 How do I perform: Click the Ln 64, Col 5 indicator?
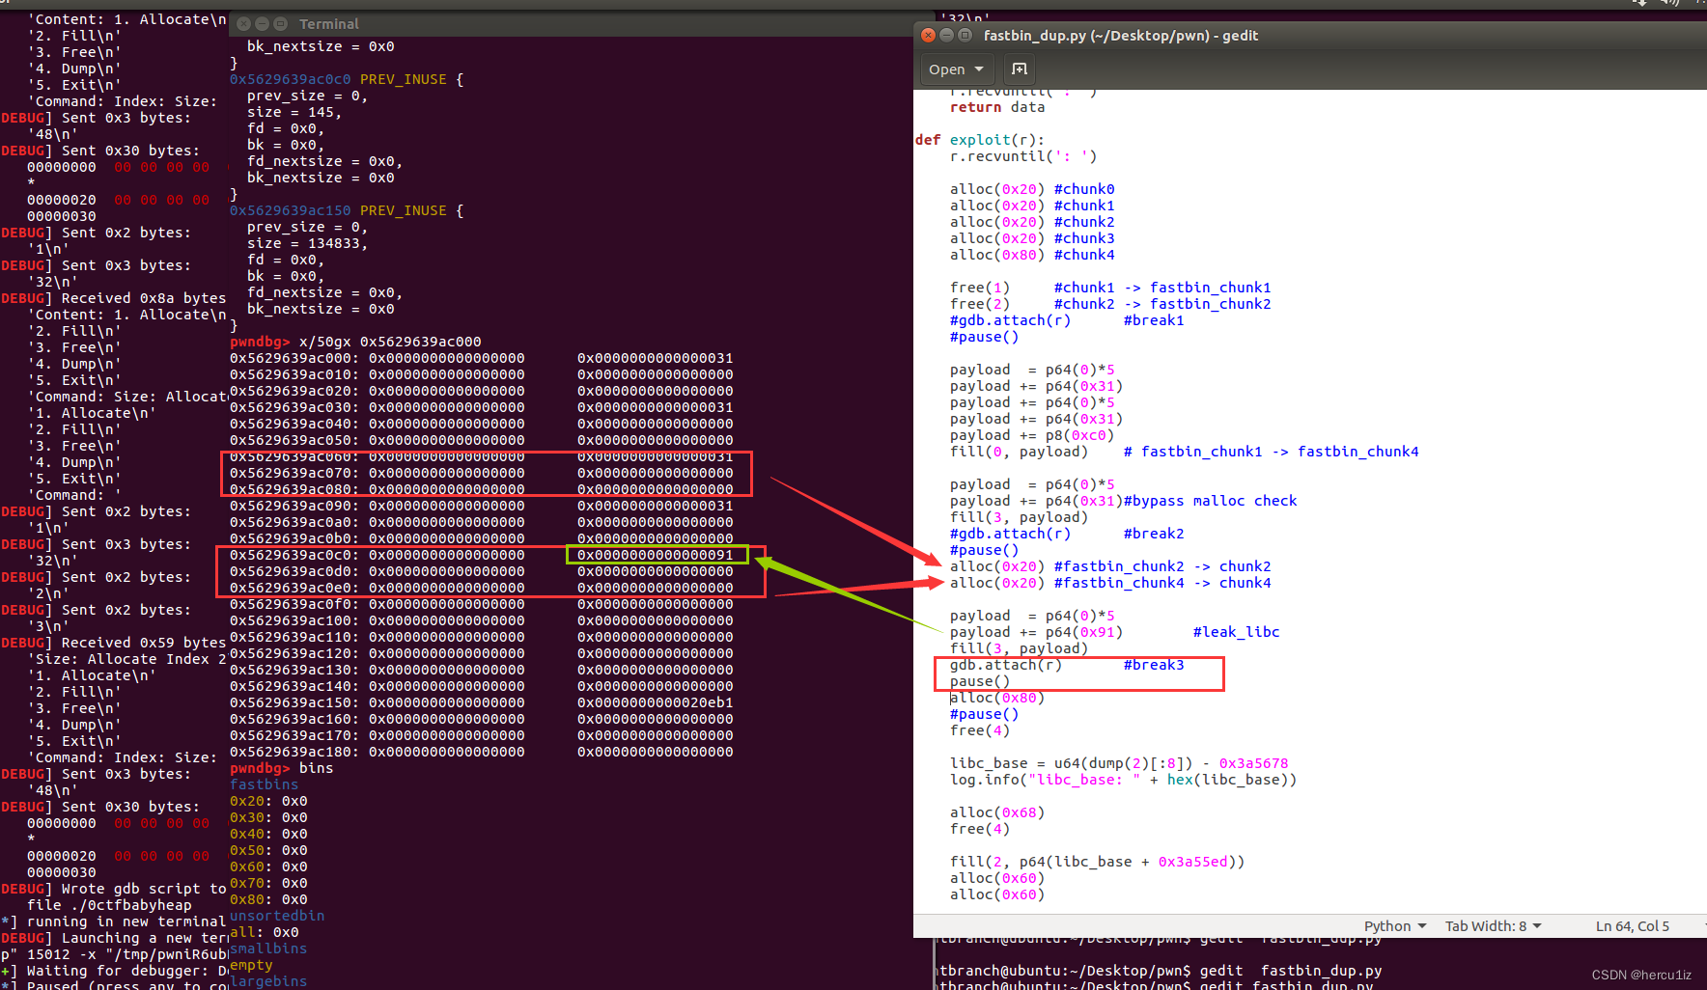pos(1633,926)
